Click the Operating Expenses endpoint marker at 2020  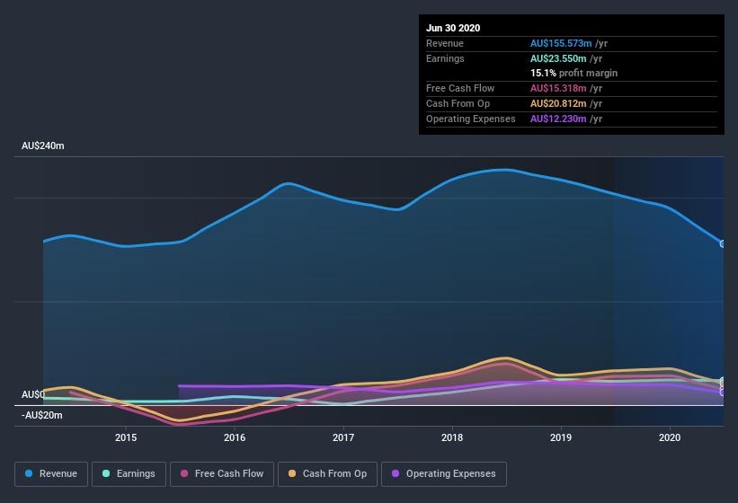pos(723,392)
